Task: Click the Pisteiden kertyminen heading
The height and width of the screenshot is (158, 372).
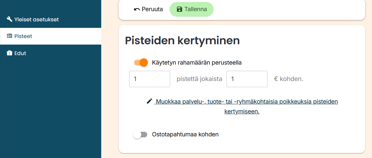Action: [x=182, y=41]
